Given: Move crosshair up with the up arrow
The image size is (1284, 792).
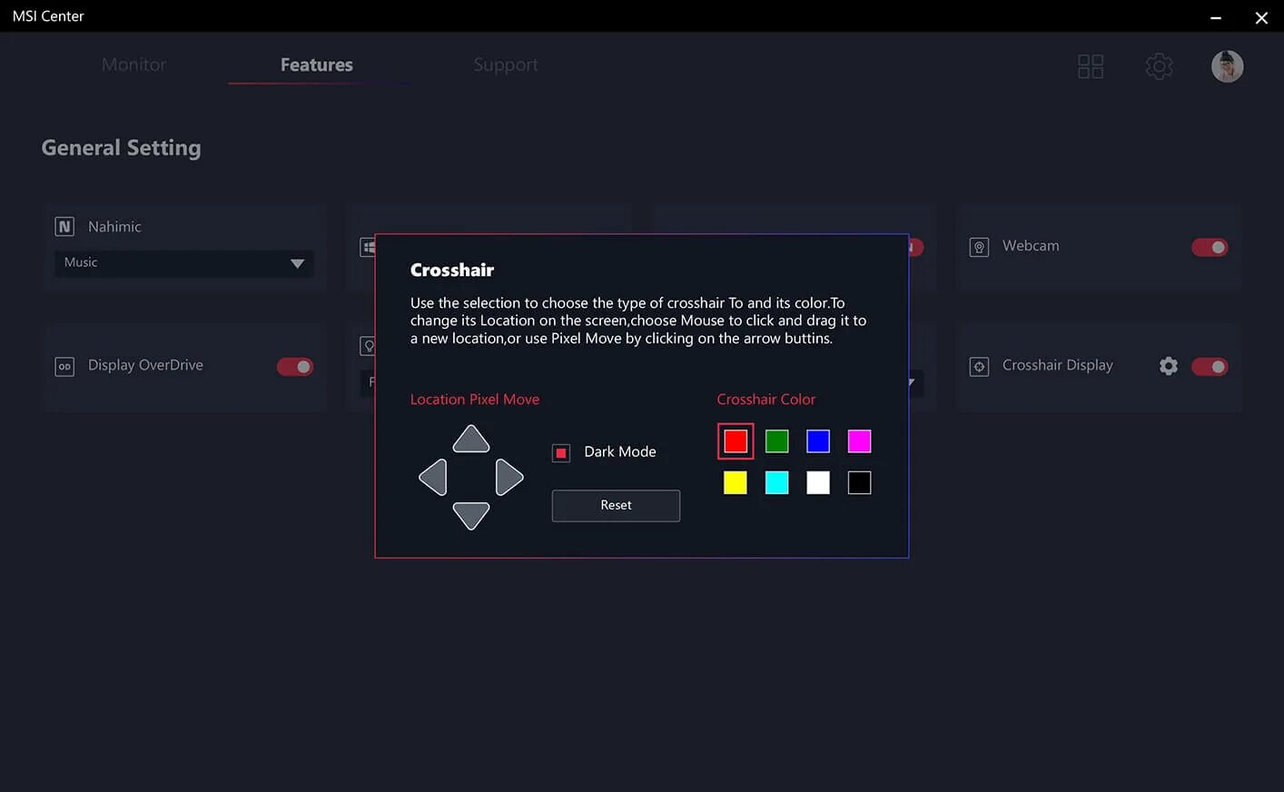Looking at the screenshot, I should [x=471, y=440].
